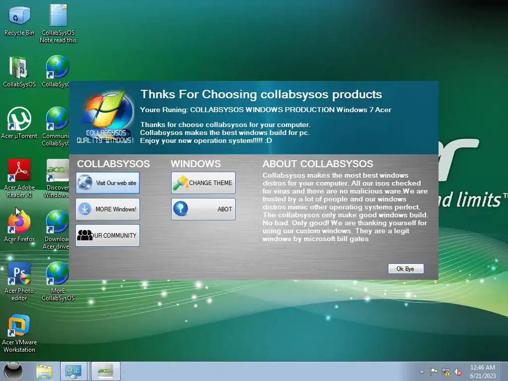Open the Acer µTorrent shortcut
Viewport: 508px width, 381px height.
point(19,123)
